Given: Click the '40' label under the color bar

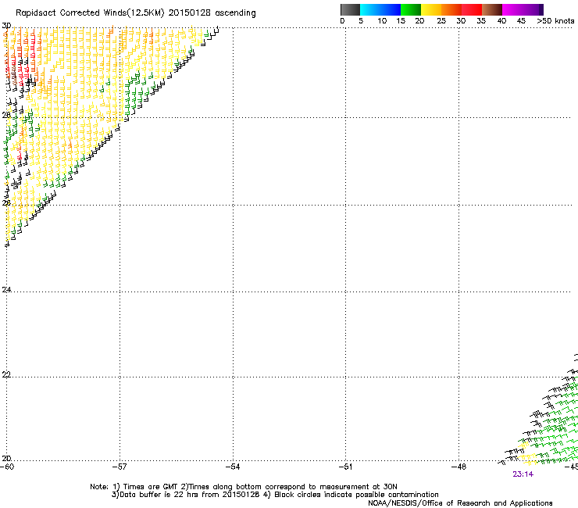Looking at the screenshot, I should (x=501, y=21).
